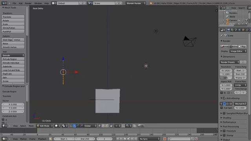Open the timeline editor type selector
Screen dimensions: 251x141
pos(4,139)
